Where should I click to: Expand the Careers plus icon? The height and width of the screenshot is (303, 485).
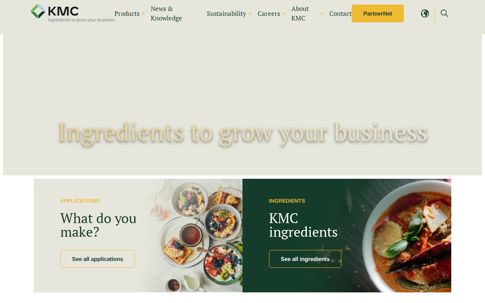(x=284, y=14)
